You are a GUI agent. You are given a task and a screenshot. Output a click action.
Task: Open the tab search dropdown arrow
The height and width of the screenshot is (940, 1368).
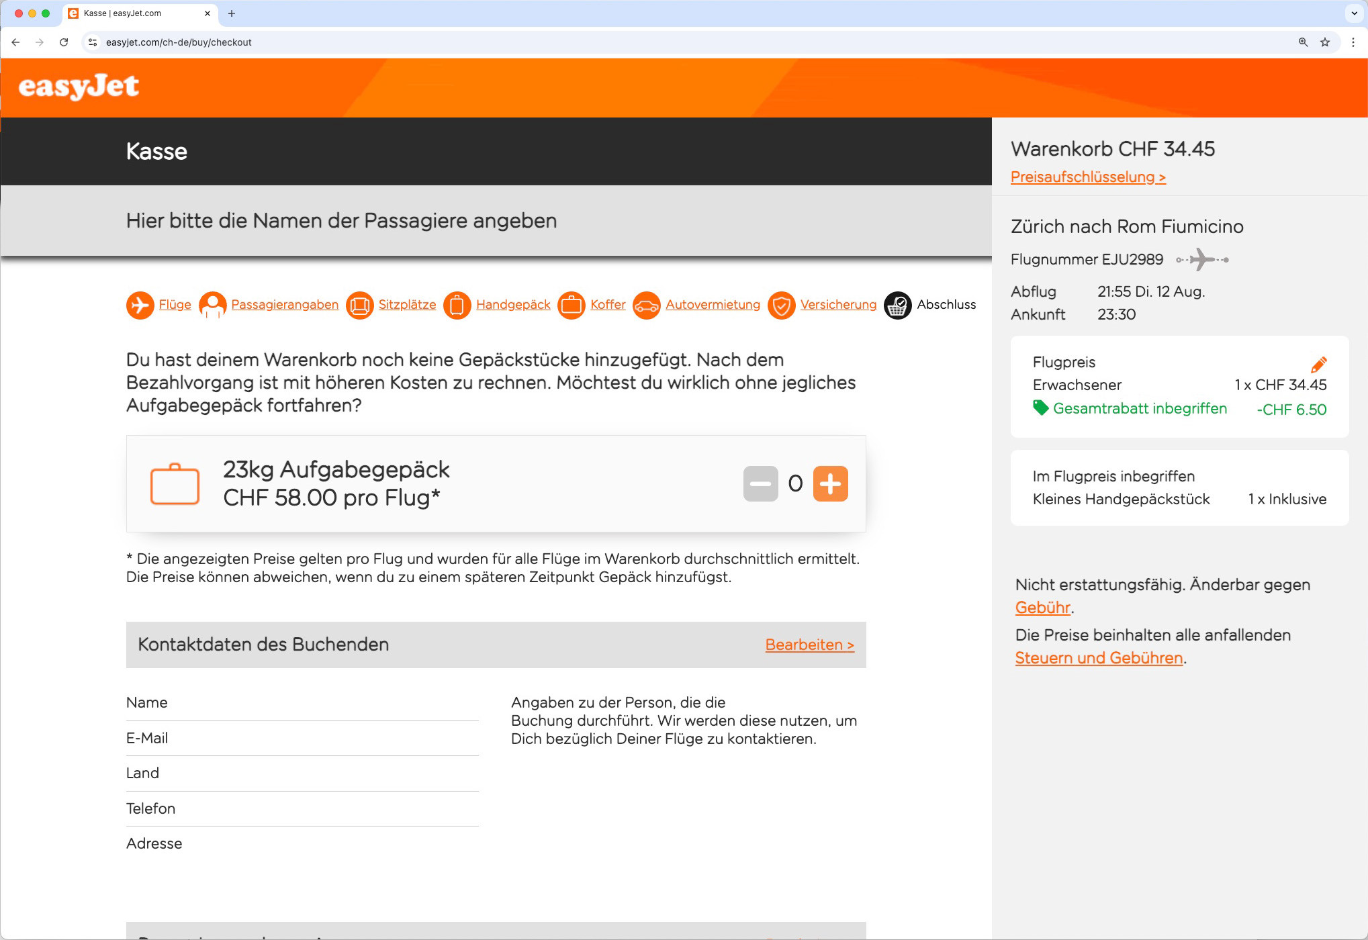[x=1355, y=13]
